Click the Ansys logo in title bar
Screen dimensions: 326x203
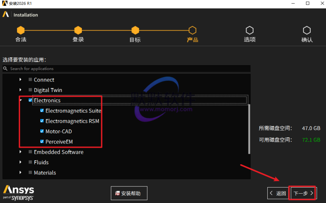click(x=4, y=4)
